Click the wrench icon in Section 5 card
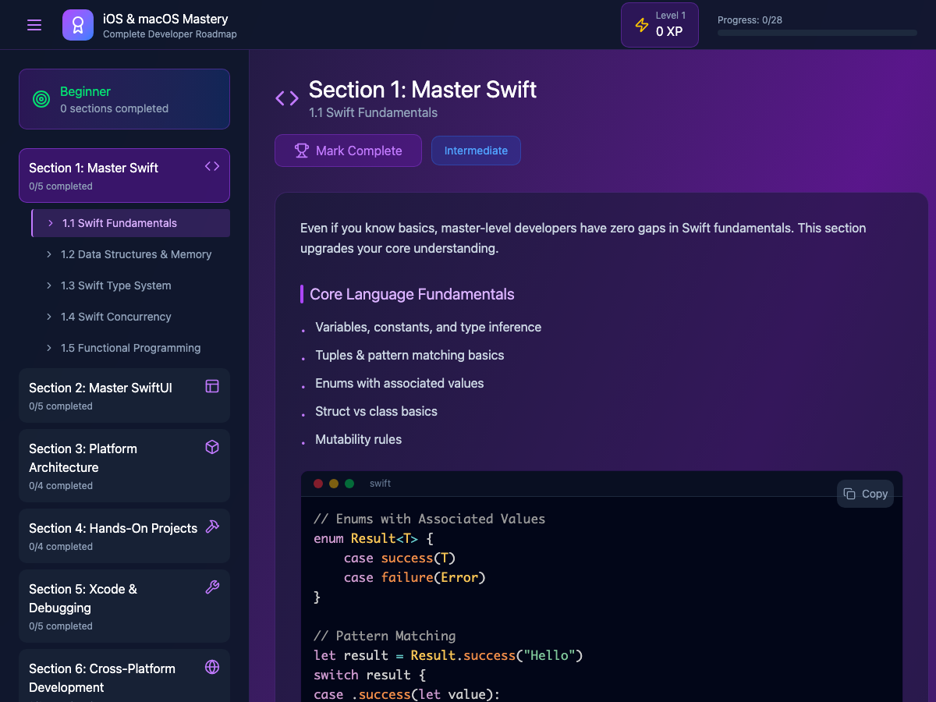 click(212, 587)
